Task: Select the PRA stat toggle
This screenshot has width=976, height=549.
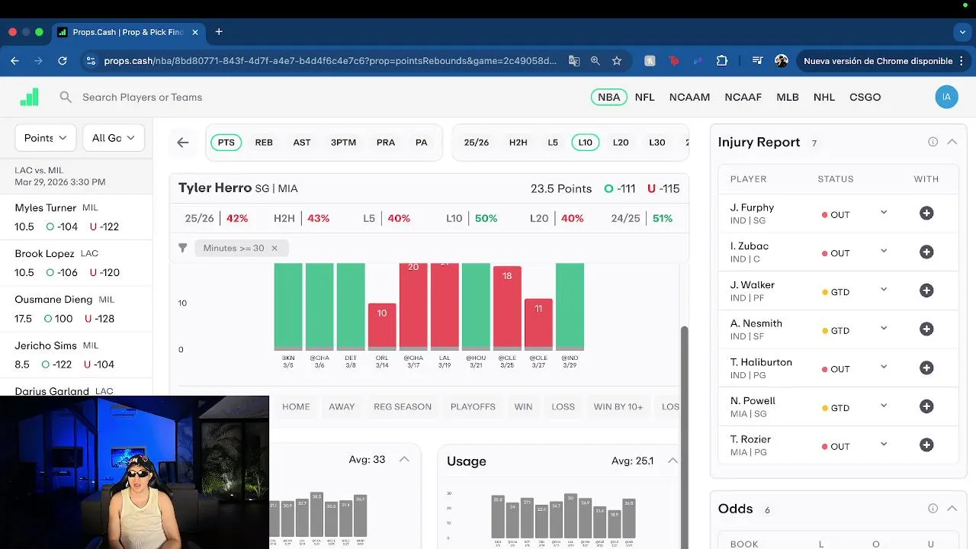Action: [386, 143]
